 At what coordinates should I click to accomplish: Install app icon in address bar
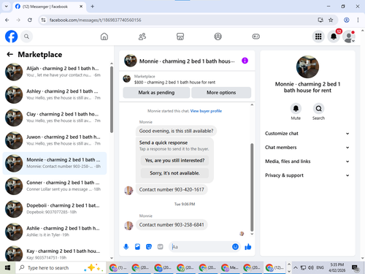[320, 20]
